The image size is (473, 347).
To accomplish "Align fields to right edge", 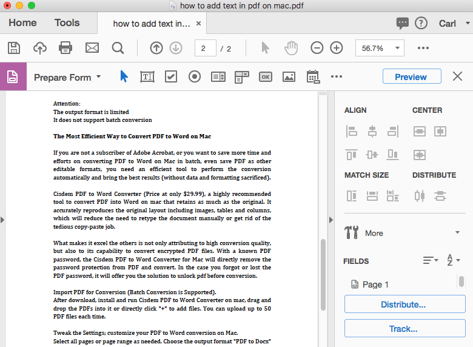I will pos(393,132).
